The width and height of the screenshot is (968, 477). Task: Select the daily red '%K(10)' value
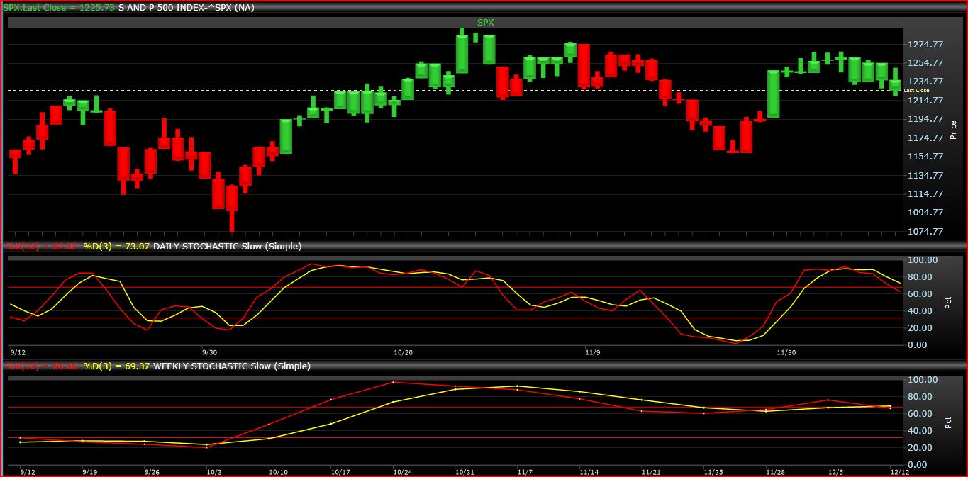pyautogui.click(x=42, y=247)
